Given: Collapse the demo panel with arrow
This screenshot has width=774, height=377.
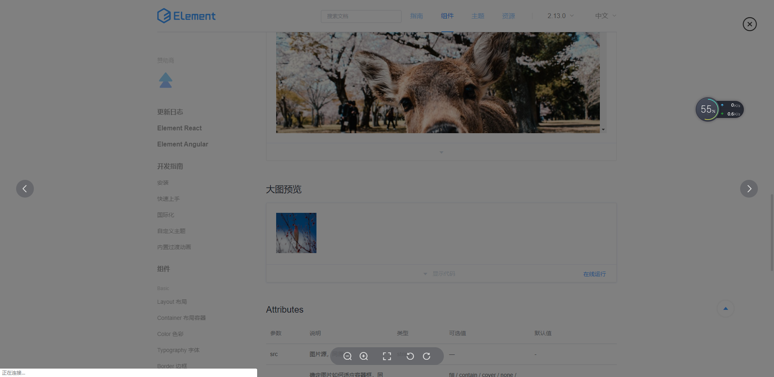Looking at the screenshot, I should 441,152.
